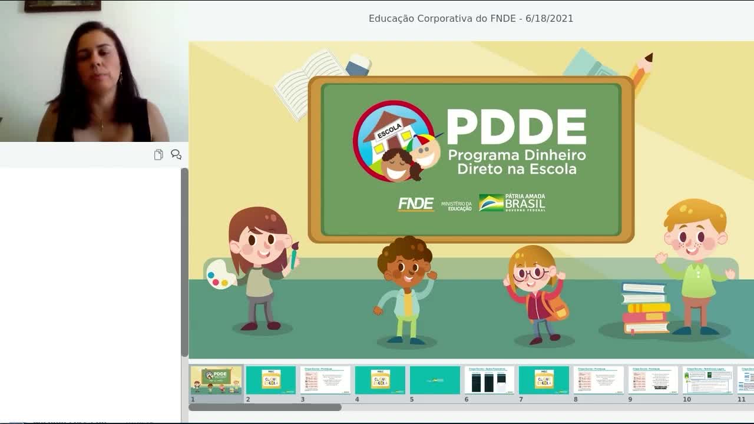Image resolution: width=754 pixels, height=424 pixels.
Task: Click the horizontal thumbnail strip scrollbar
Action: 265,407
